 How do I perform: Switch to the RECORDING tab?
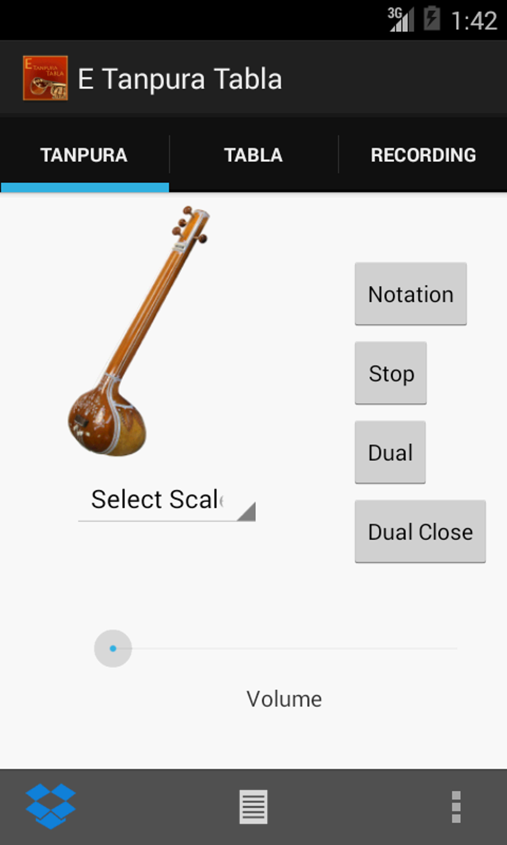point(423,155)
